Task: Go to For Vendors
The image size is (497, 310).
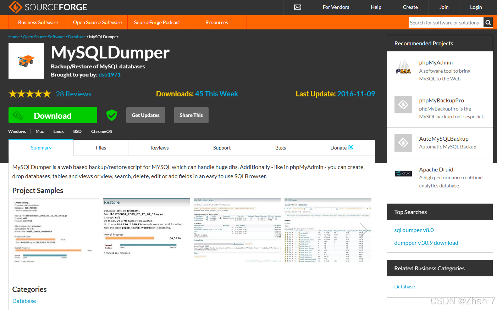Action: tap(336, 7)
